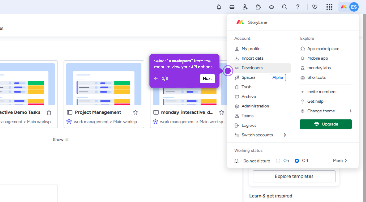Viewport: 366px width, 202px height.
Task: Click the invite members person-plus icon in top bar
Action: tap(245, 7)
